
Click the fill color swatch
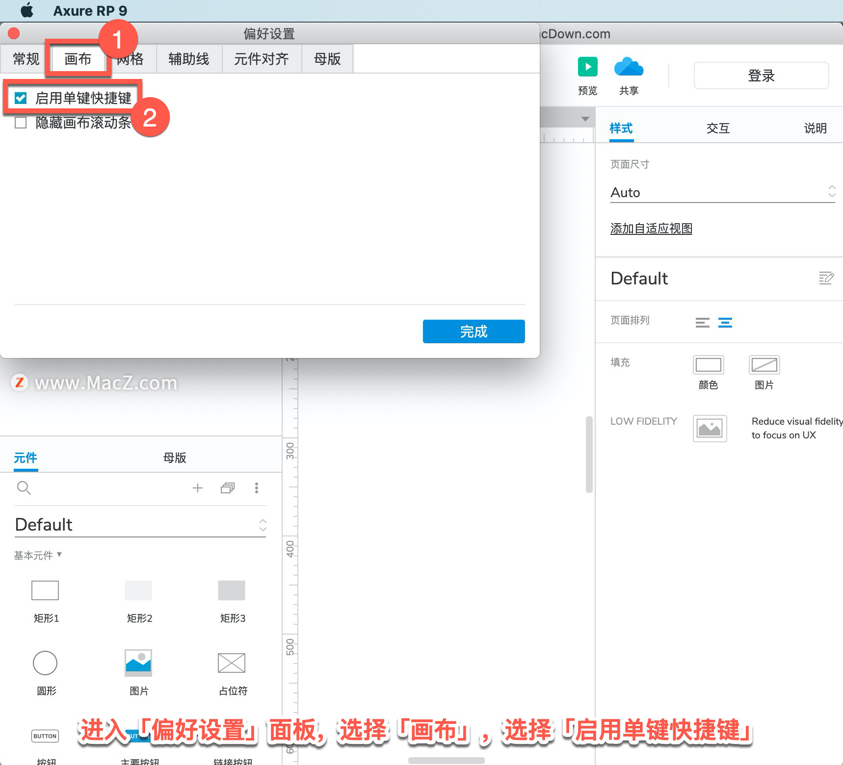pyautogui.click(x=708, y=365)
